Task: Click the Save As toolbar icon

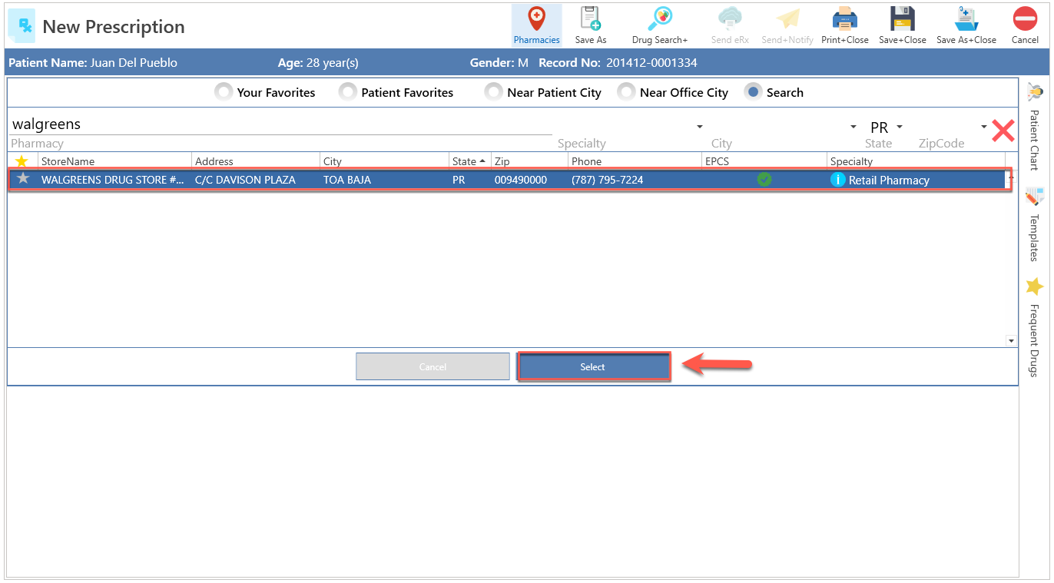Action: pyautogui.click(x=590, y=19)
